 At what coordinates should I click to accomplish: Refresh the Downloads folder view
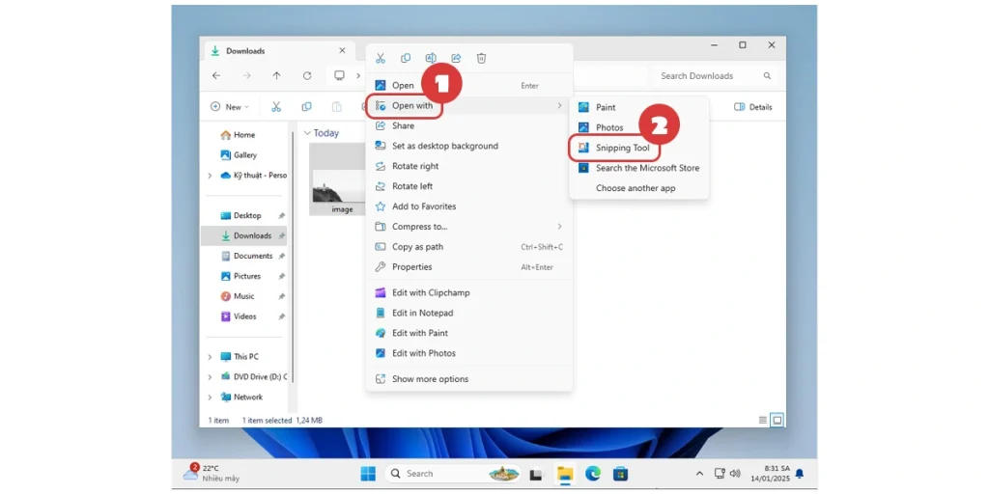pyautogui.click(x=307, y=75)
